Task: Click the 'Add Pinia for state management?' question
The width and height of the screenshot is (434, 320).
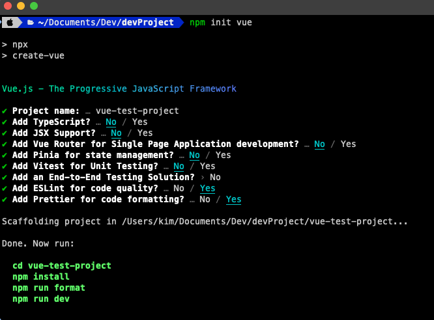Action: (93, 155)
